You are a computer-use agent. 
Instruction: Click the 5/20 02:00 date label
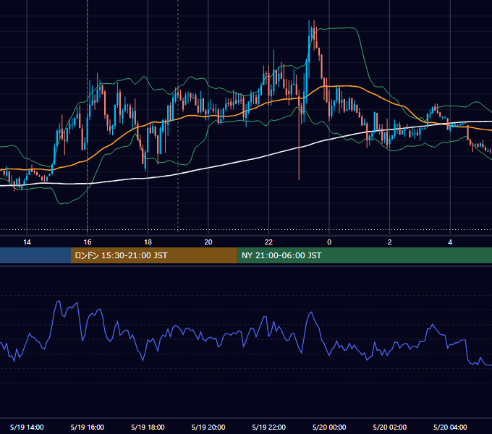click(x=390, y=427)
